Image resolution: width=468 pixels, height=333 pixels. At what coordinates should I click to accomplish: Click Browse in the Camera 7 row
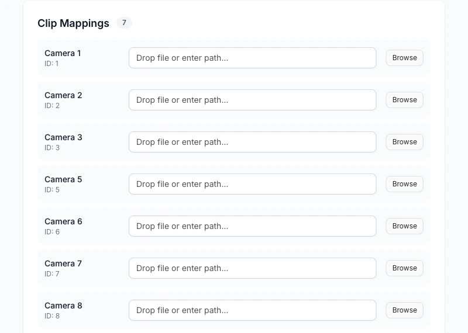click(404, 268)
